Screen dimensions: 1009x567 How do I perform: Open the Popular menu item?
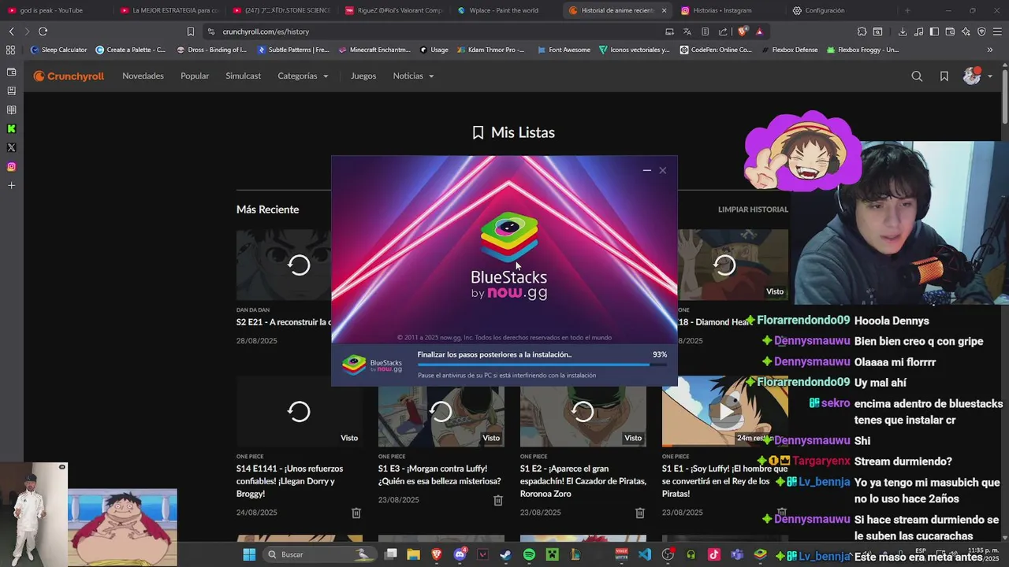tap(195, 76)
